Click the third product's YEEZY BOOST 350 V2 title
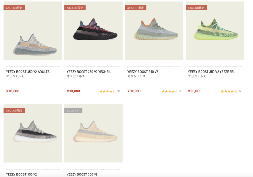Image resolution: width=253 pixels, height=177 pixels. tap(143, 72)
